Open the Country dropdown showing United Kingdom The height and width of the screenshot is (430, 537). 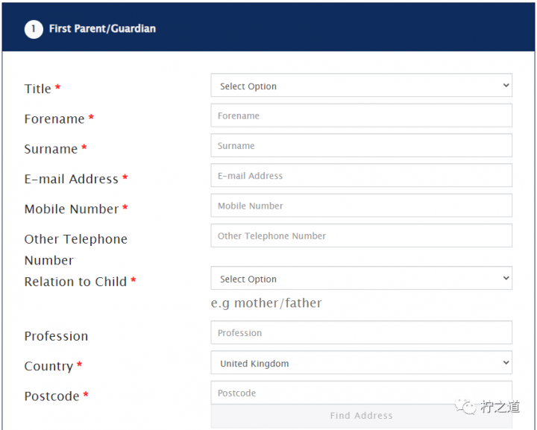[361, 364]
